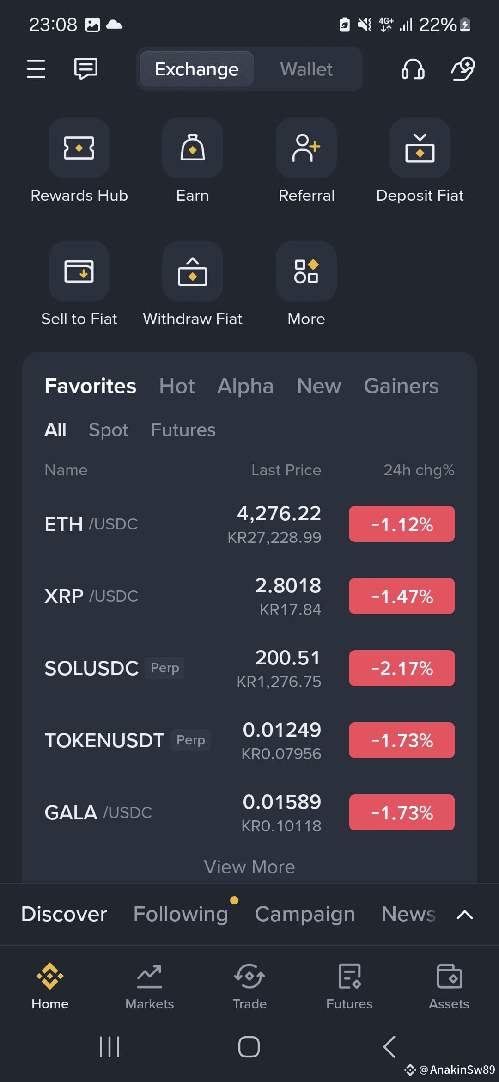Open the More shortcuts icon

(306, 271)
